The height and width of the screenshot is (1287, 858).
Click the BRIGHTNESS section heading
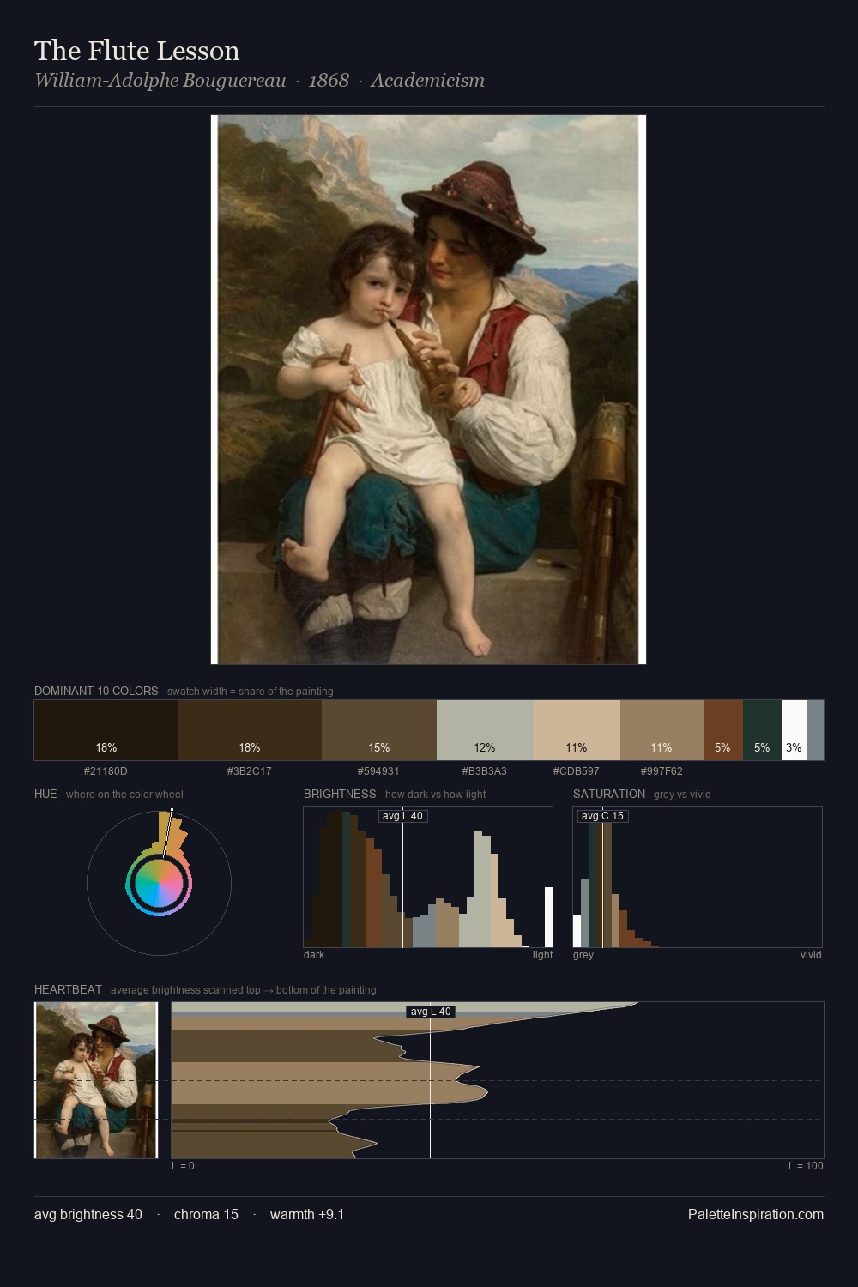[340, 794]
